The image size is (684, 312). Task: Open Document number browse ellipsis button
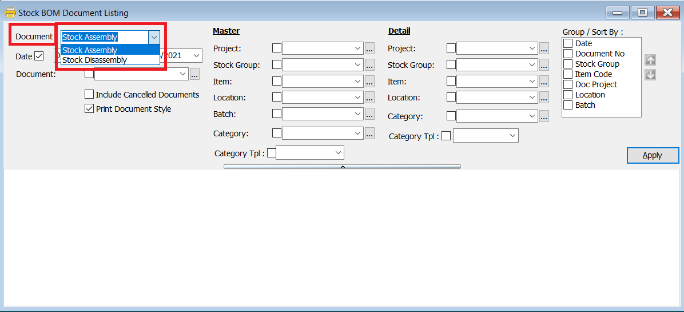pyautogui.click(x=195, y=74)
